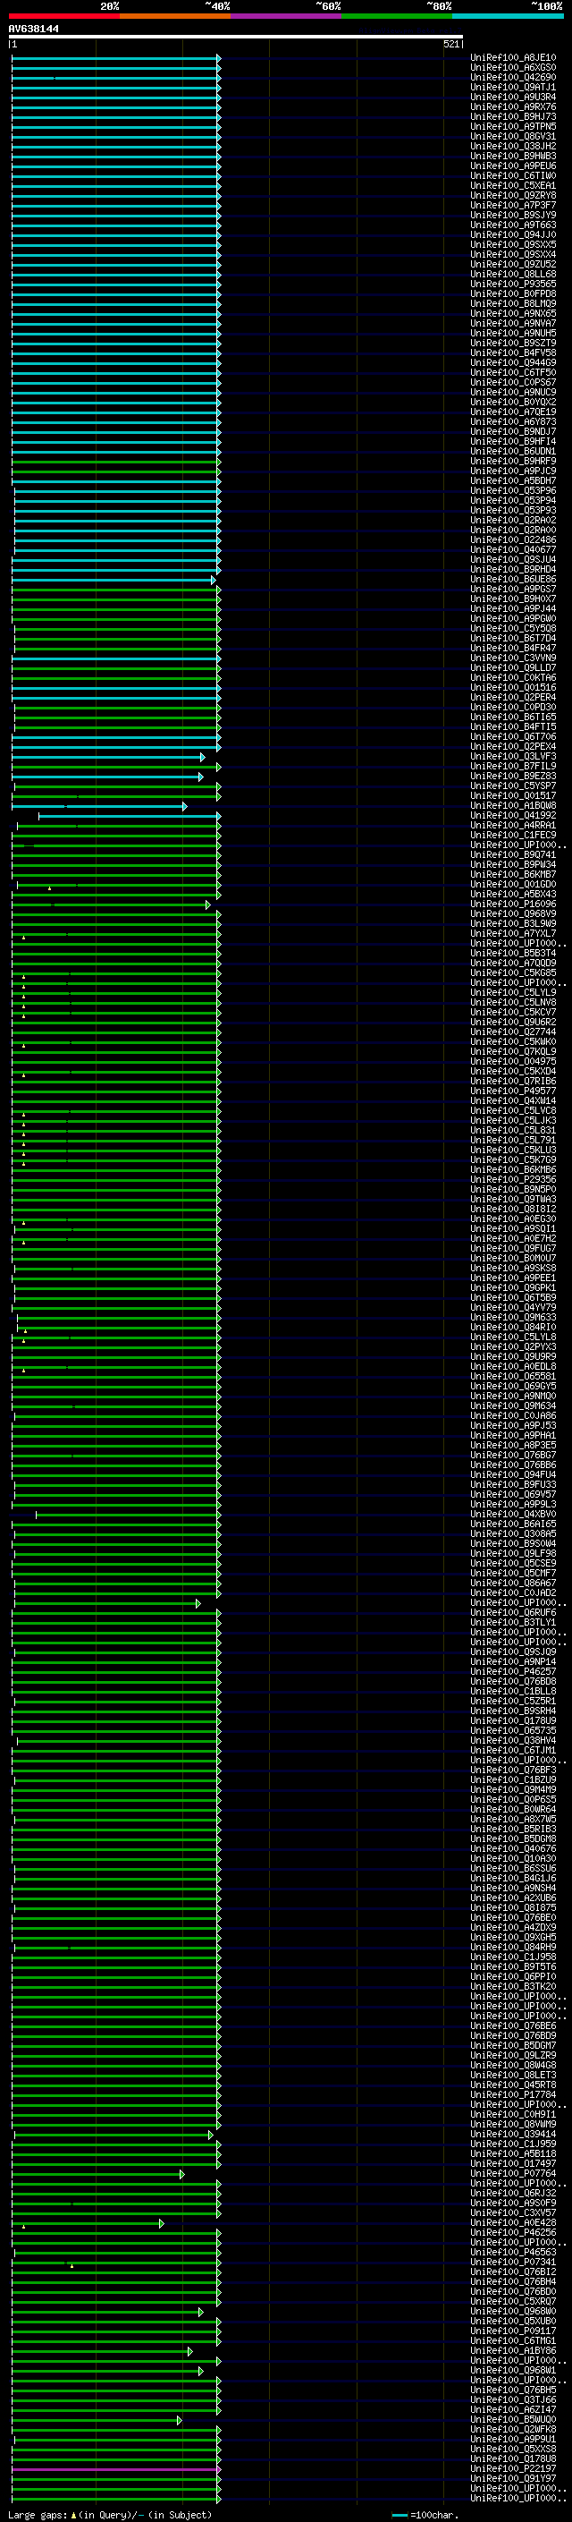Open hit UniRef100_A8JE10
This screenshot has height=2522, width=572.
click(x=512, y=58)
